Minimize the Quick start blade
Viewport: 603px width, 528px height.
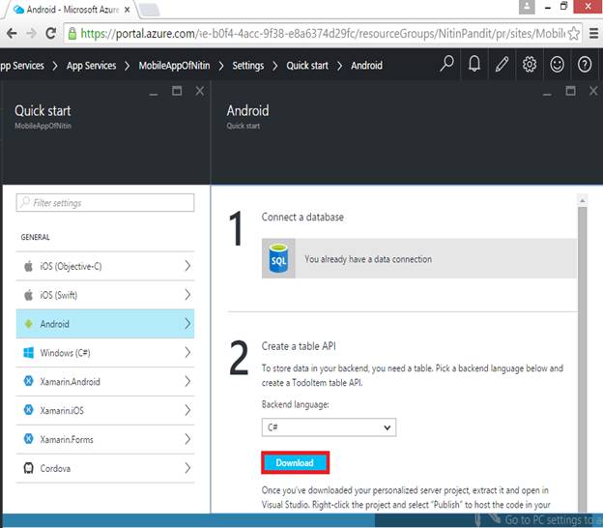[x=154, y=94]
